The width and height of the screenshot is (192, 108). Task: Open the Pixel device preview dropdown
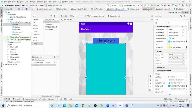pyautogui.click(x=73, y=16)
